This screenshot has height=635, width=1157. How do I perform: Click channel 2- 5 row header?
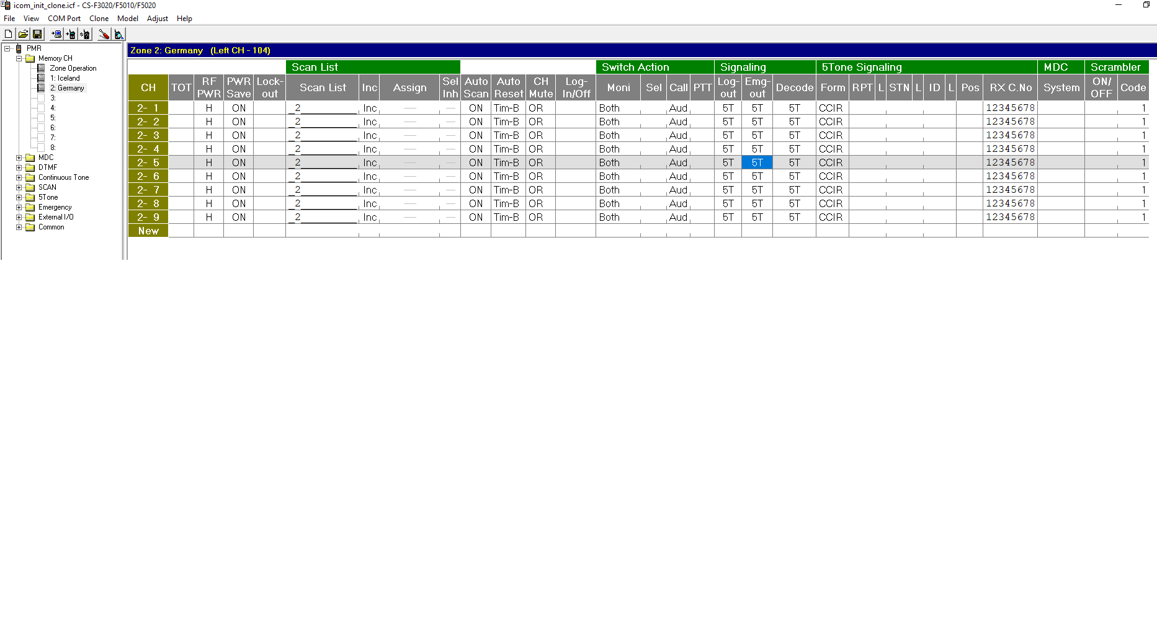tap(148, 162)
